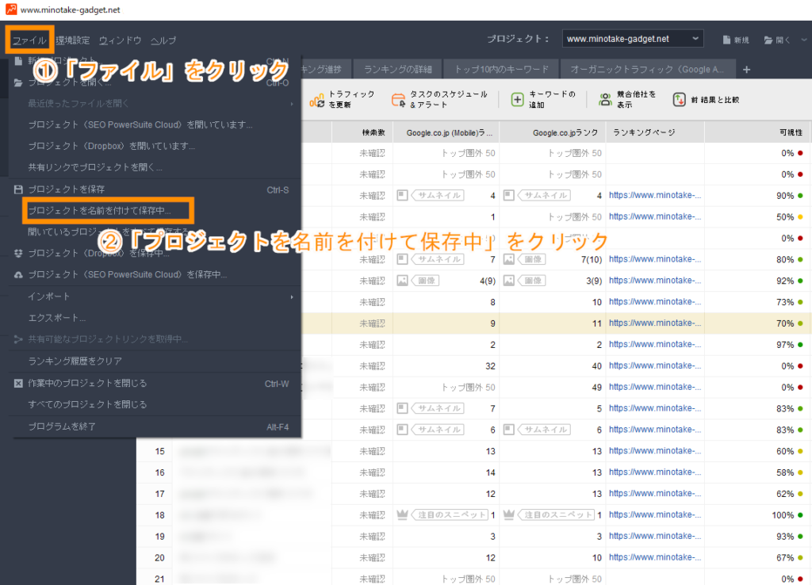This screenshot has height=585, width=812.
Task: Click the X icon beside 作業中のプロジェクトを閉じる
Action: pos(19,383)
